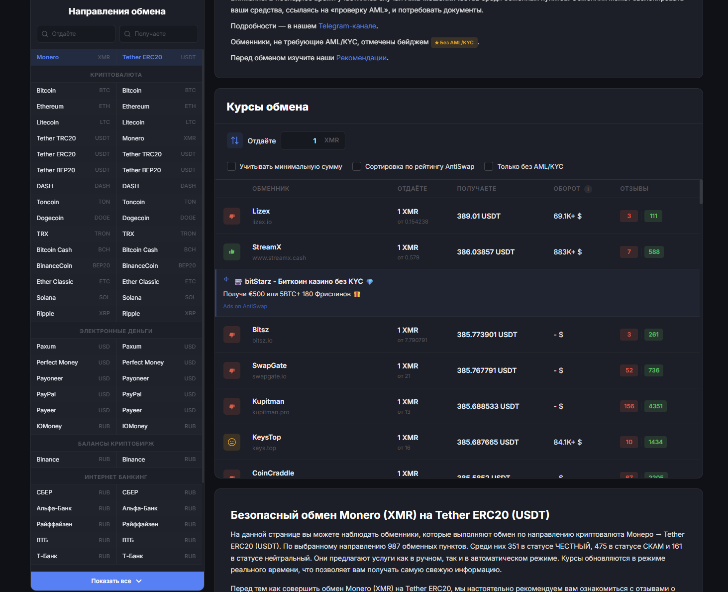Click the Ads on AntiSwap link
This screenshot has width=728, height=592.
(245, 306)
